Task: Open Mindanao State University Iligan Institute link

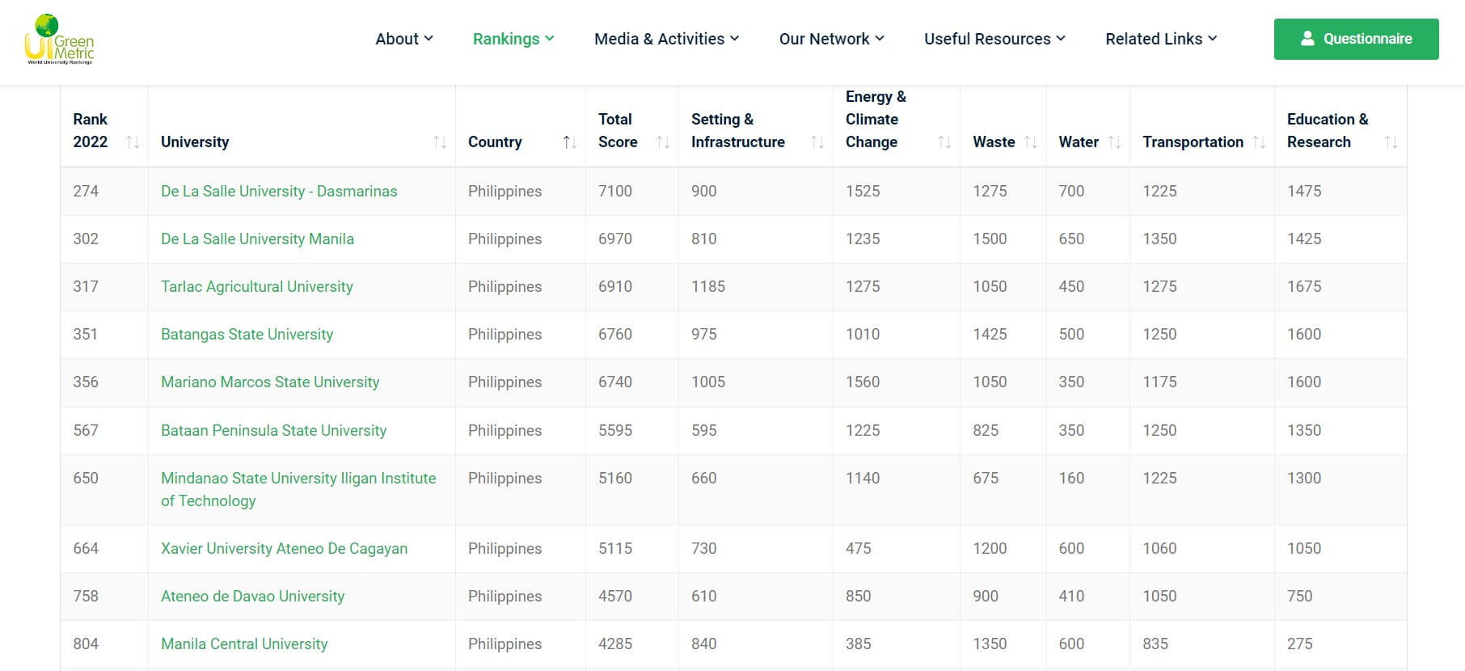Action: coord(298,489)
